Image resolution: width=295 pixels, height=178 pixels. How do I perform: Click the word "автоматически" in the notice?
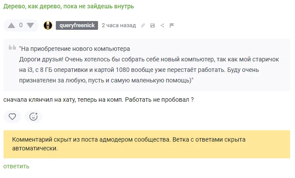35,148
